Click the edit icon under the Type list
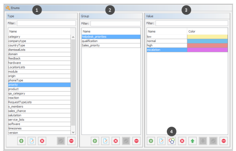Image resolution: width=236 pixels, height=151 pixels. [31, 141]
